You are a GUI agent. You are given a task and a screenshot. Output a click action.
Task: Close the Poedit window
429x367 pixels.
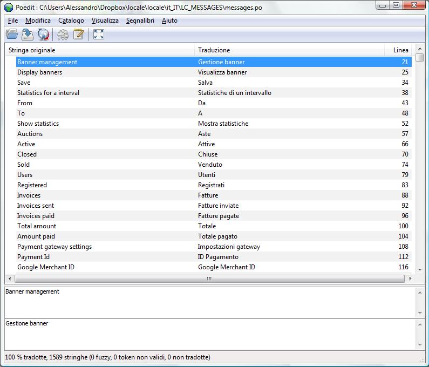tap(414, 5)
